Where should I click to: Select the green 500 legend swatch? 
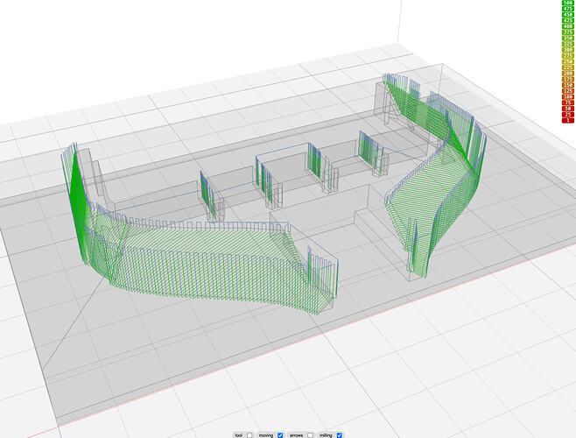pyautogui.click(x=567, y=4)
